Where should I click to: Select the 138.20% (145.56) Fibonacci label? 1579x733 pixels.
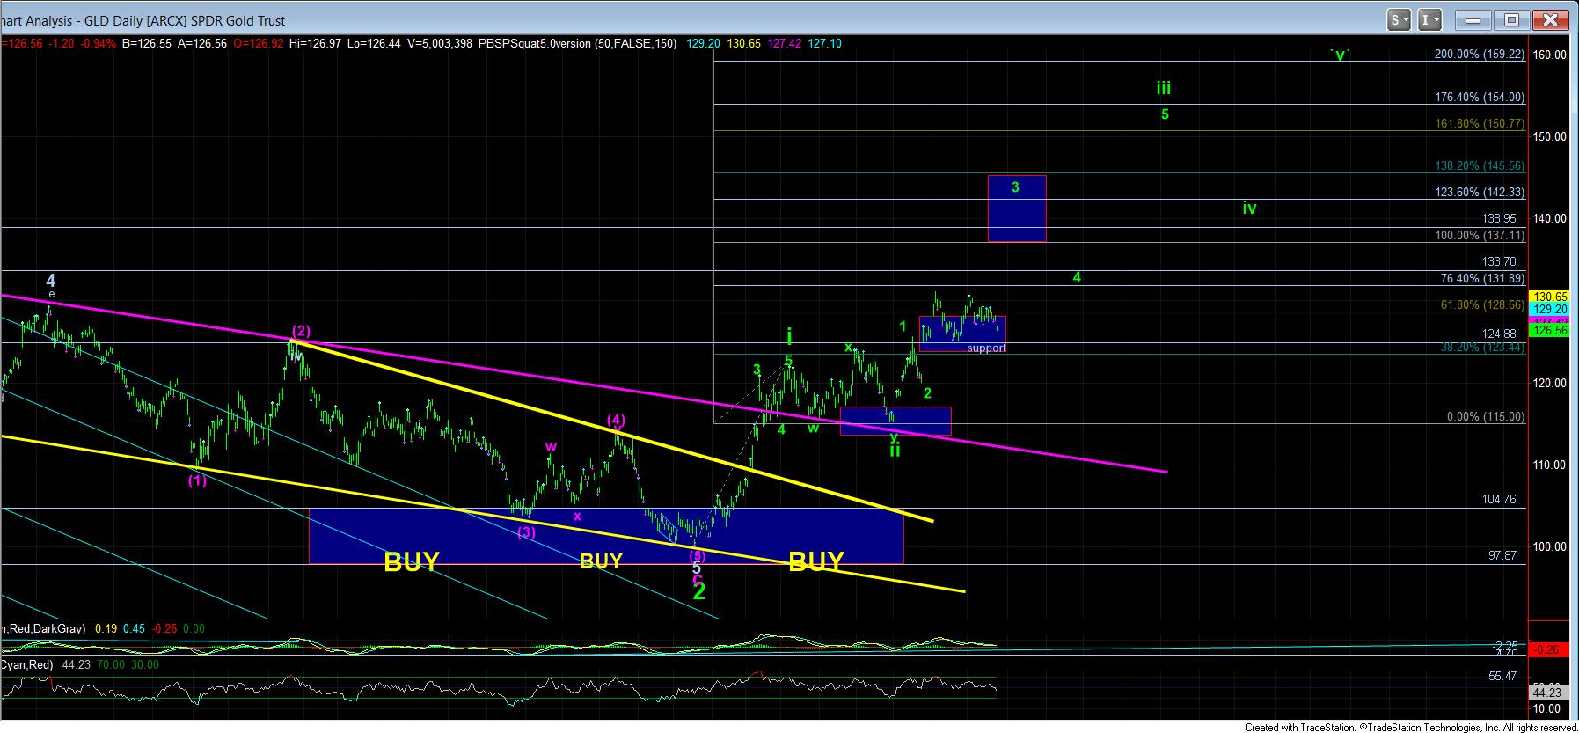pyautogui.click(x=1480, y=165)
